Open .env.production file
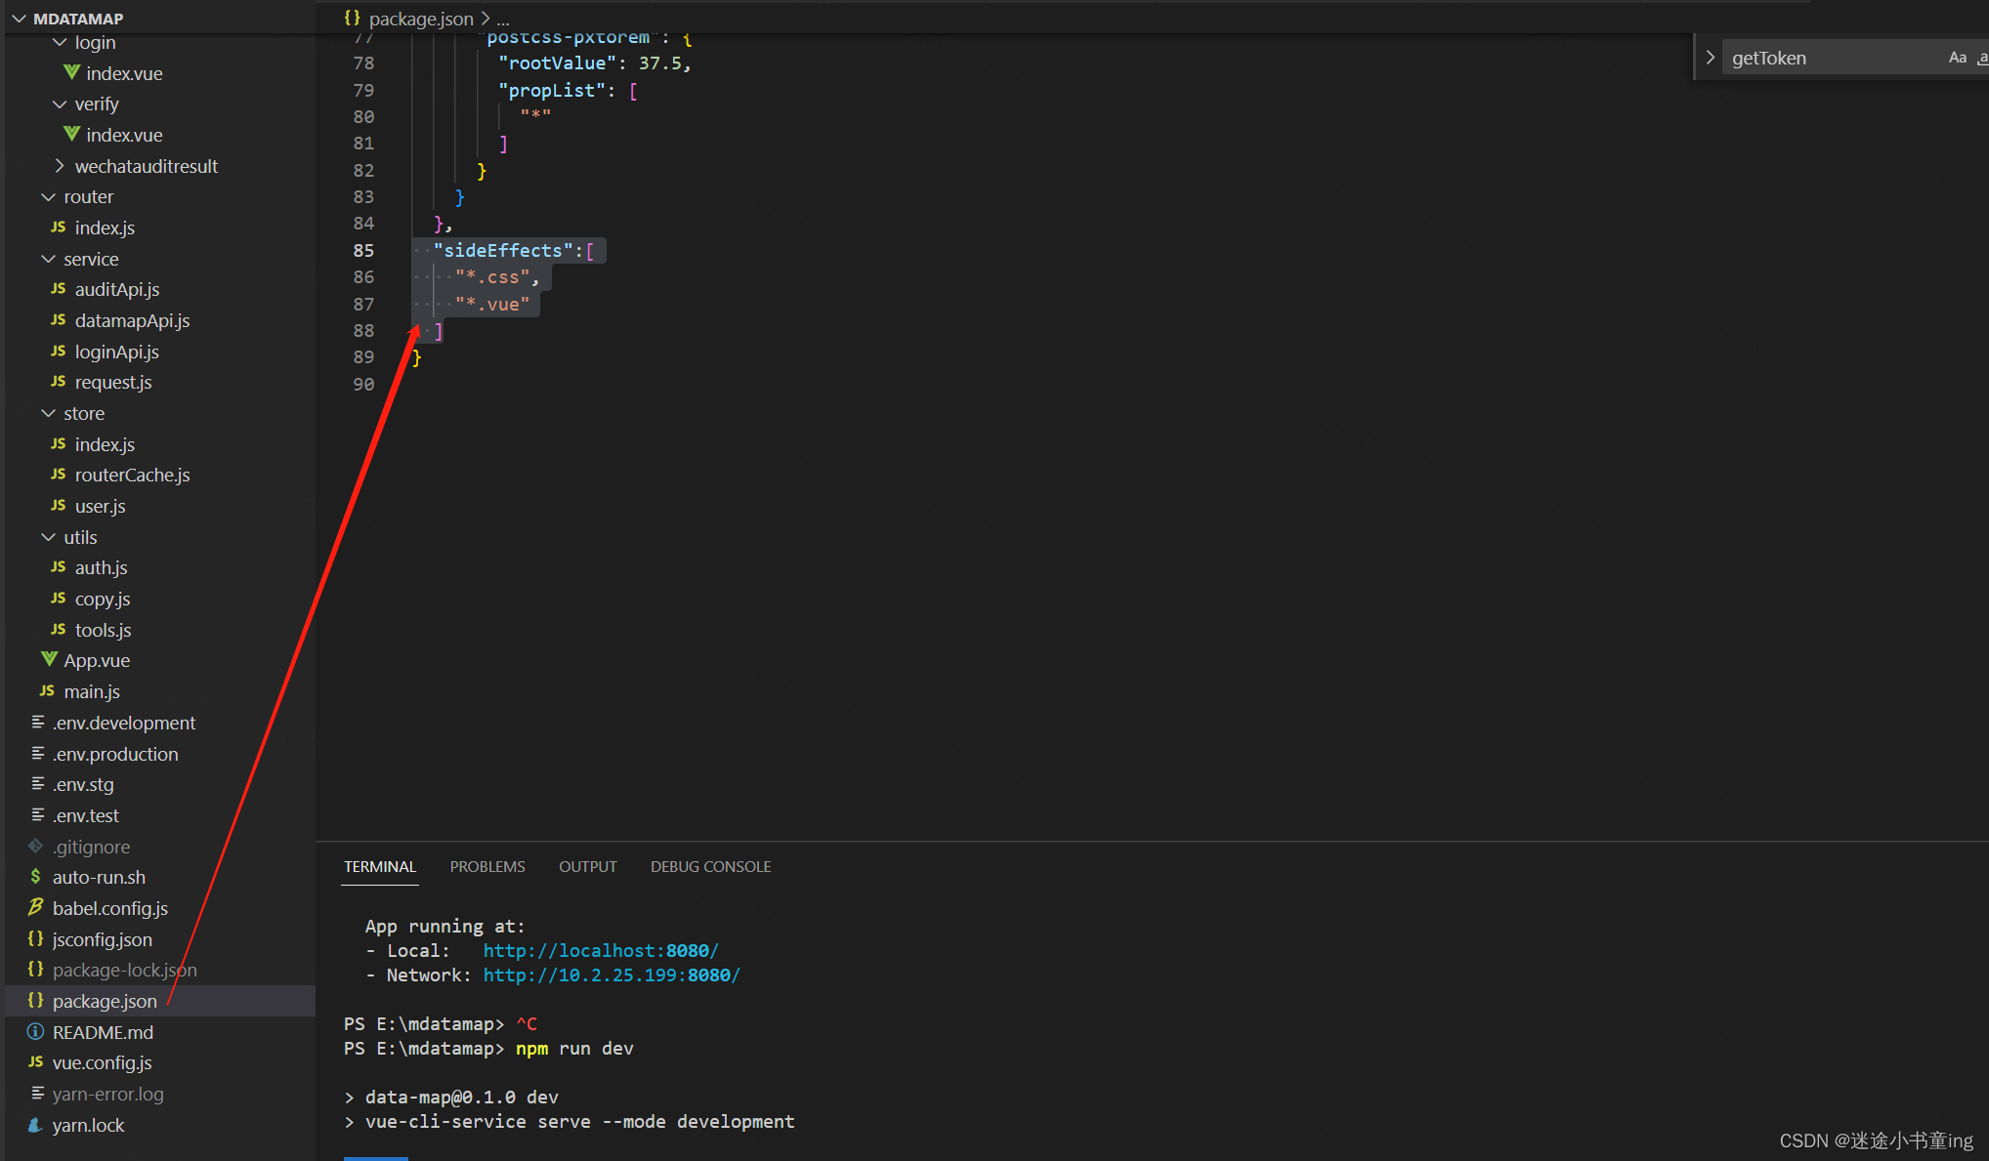 pyautogui.click(x=115, y=754)
